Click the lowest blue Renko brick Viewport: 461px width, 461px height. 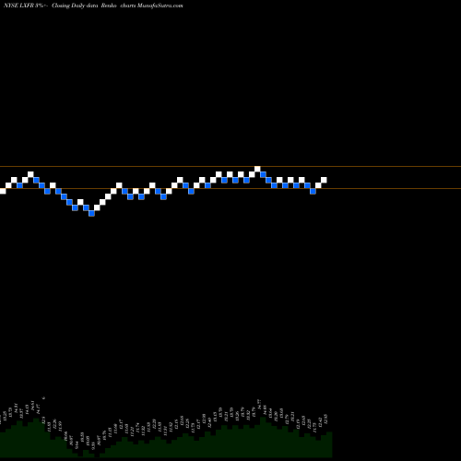tap(91, 213)
